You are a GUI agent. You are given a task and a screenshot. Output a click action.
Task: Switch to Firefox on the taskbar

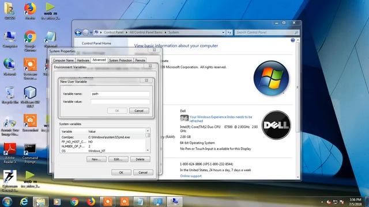pos(91,202)
